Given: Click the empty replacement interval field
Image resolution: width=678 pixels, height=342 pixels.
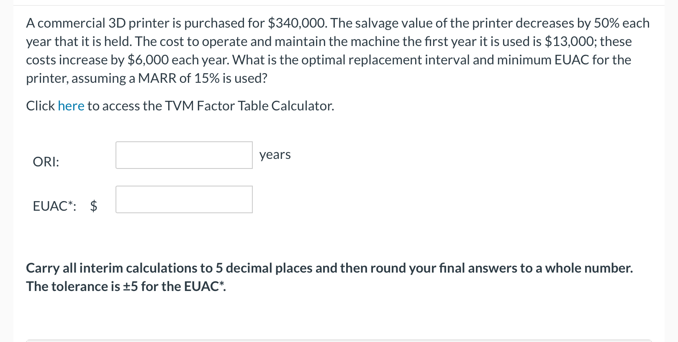Looking at the screenshot, I should pos(184,155).
